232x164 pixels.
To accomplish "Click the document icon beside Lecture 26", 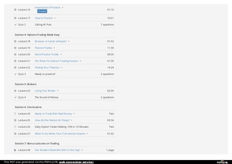I will [x=15, y=127].
